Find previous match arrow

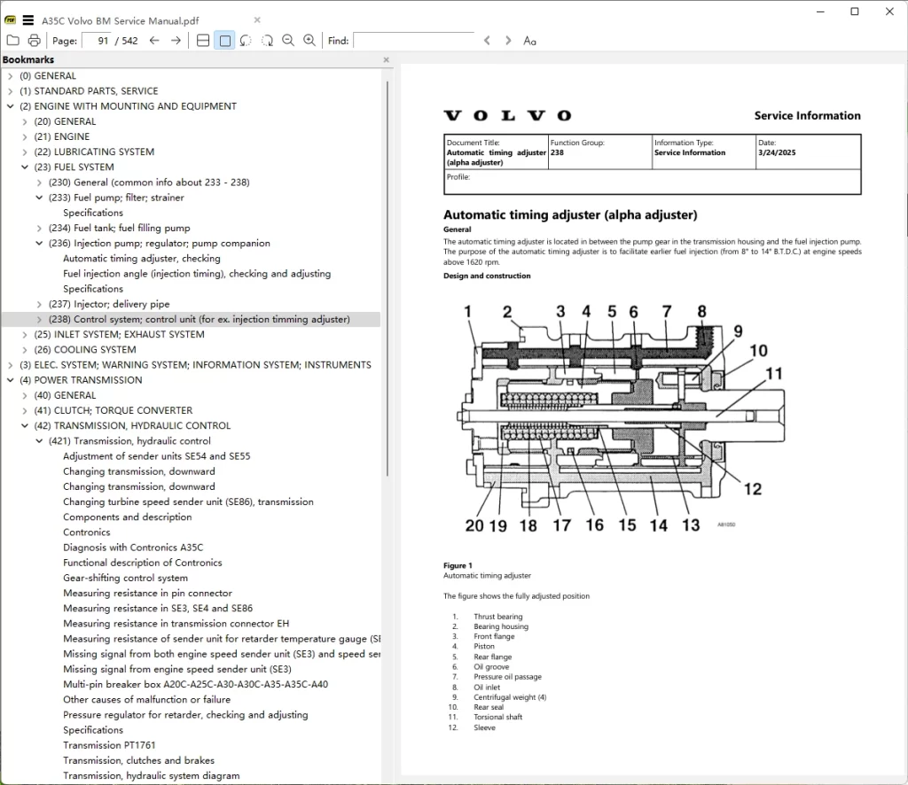pos(487,41)
